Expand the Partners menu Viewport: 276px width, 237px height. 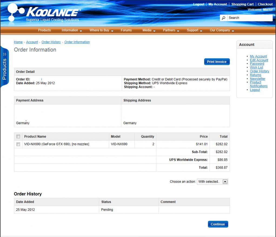click(x=171, y=30)
